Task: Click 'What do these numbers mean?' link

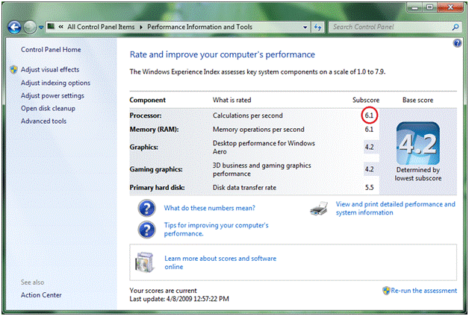Action: [x=209, y=208]
